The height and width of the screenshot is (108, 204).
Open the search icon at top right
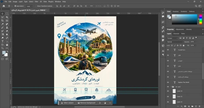point(196,6)
